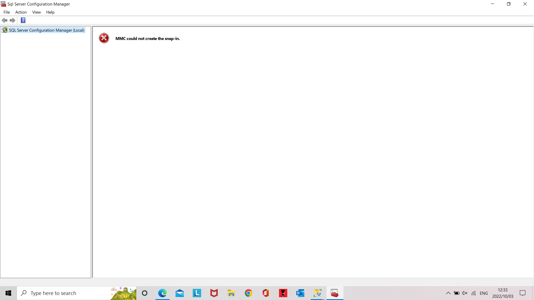This screenshot has width=534, height=300.
Task: Open File Explorer from the taskbar
Action: 231,293
